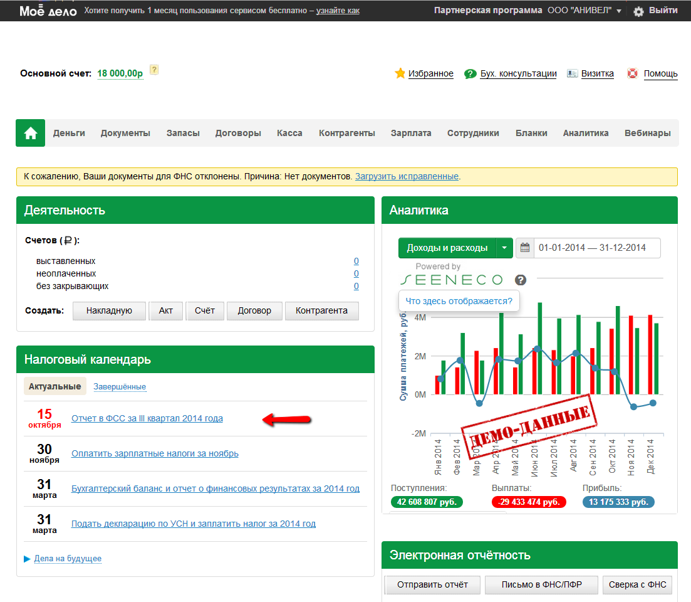Click the business card icon for Визитка
Screen dimensions: 691x602
(x=572, y=73)
